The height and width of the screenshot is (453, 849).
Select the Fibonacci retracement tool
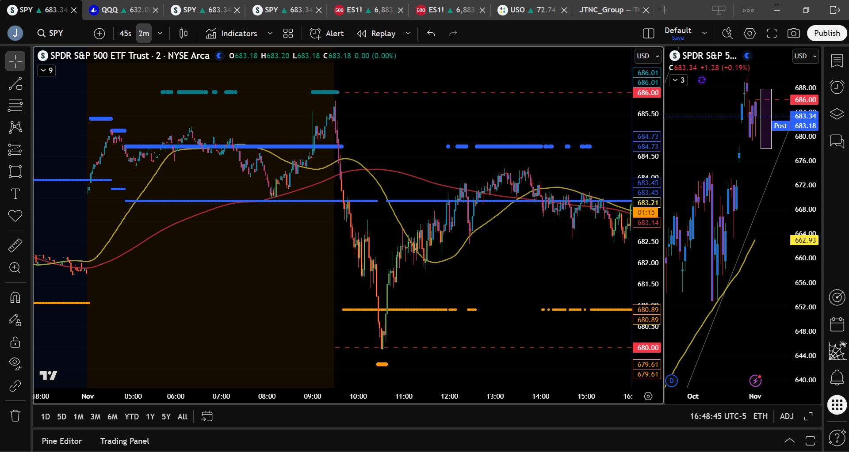[x=15, y=106]
